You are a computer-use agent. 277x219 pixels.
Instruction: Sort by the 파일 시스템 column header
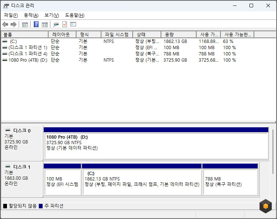click(x=117, y=34)
